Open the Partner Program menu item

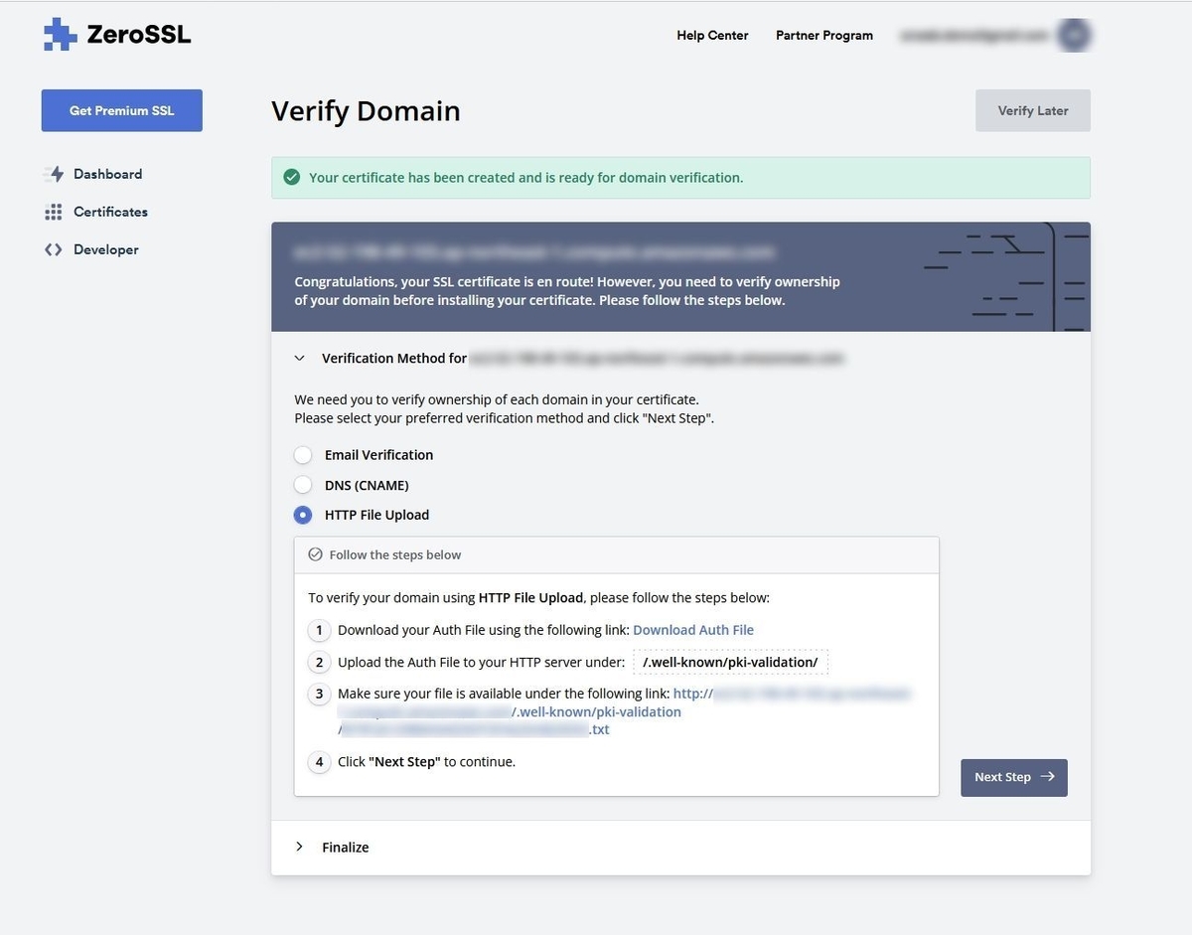[824, 35]
